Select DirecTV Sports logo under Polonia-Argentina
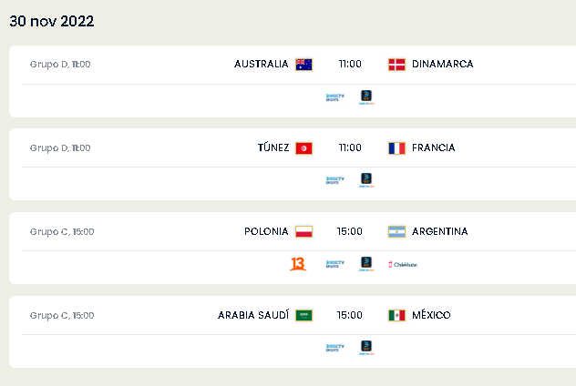 pyautogui.click(x=335, y=264)
